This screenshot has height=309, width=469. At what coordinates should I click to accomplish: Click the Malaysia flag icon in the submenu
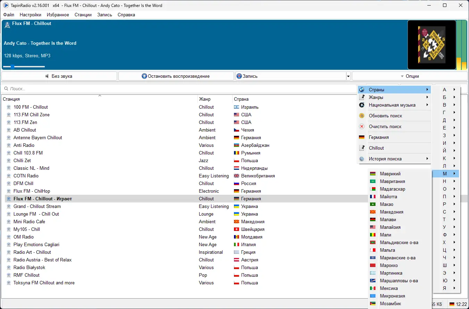373,227
